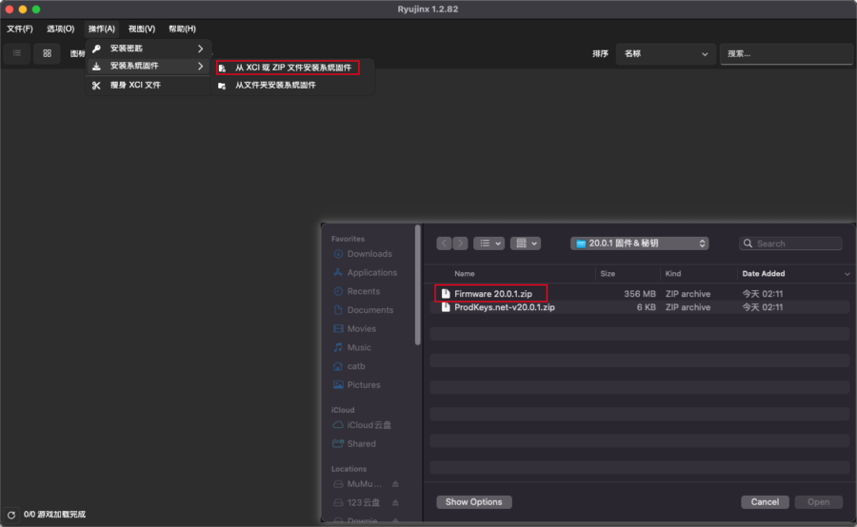This screenshot has height=527, width=857.
Task: Click Firmware 20.0.1.zip file icon
Action: [x=446, y=294]
